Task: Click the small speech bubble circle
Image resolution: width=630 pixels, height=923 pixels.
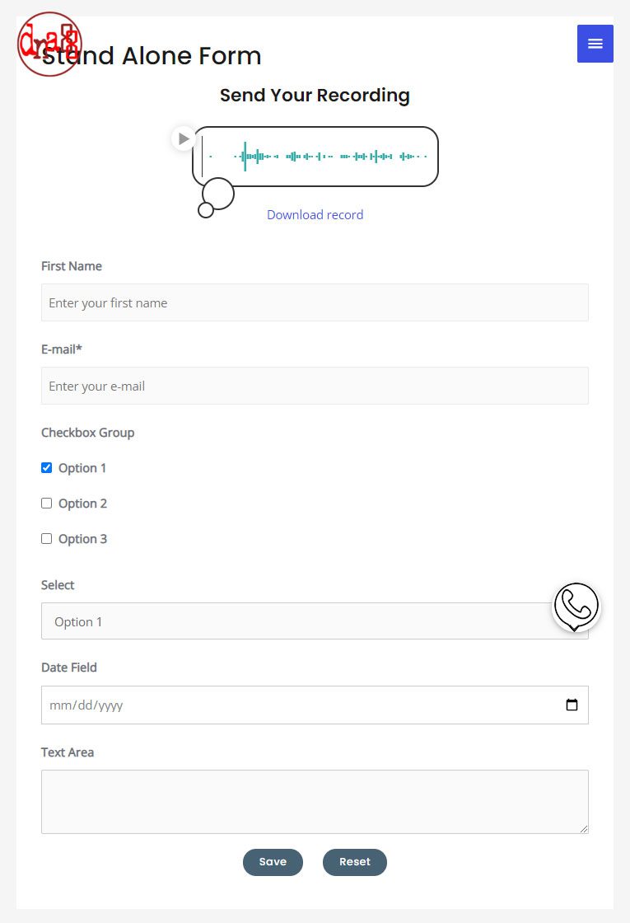Action: 218,194
